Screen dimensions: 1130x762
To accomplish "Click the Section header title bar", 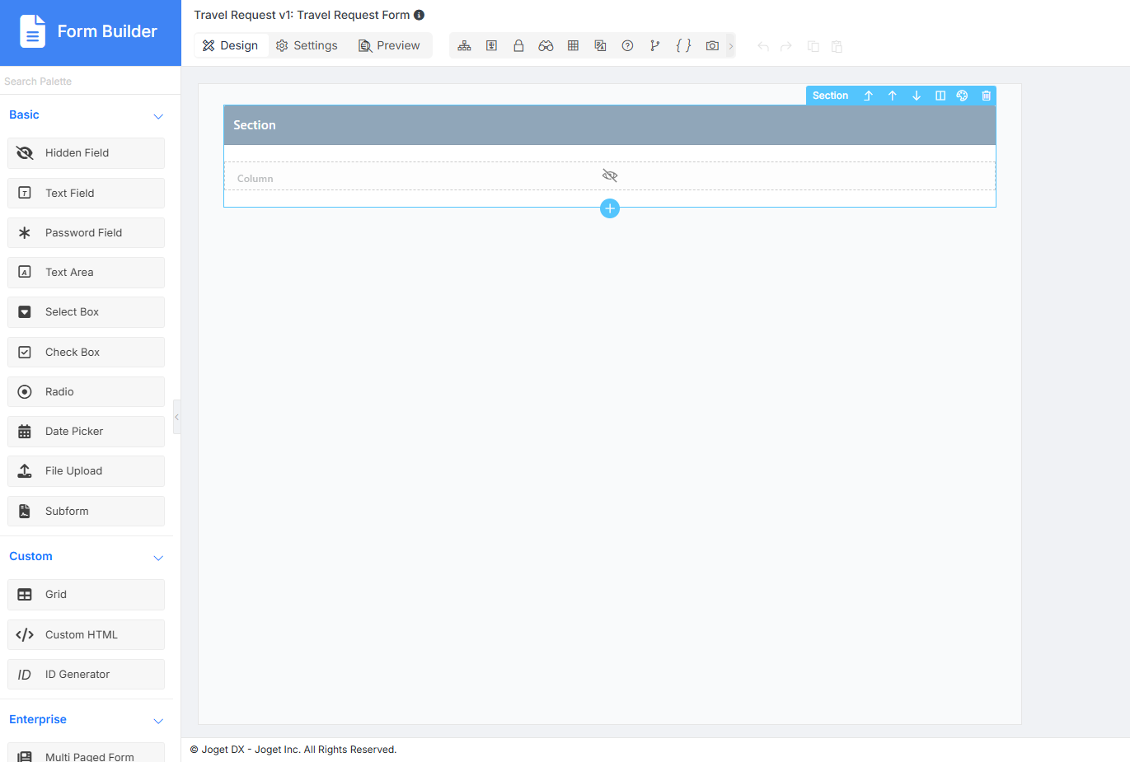I will [x=610, y=125].
